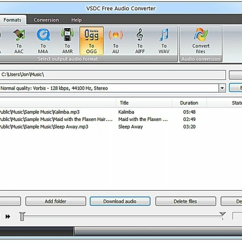This screenshot has height=242, width=242.
Task: Click the playback position slider handle
Action: click(22, 216)
